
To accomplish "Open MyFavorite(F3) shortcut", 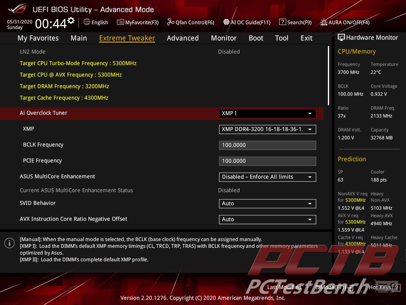I will (x=138, y=22).
